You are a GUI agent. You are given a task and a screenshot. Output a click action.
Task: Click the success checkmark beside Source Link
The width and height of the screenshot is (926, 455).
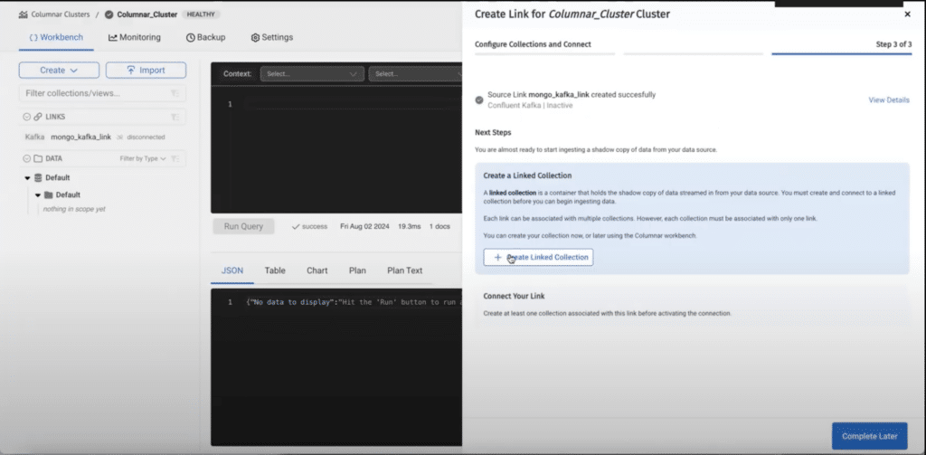coord(479,99)
